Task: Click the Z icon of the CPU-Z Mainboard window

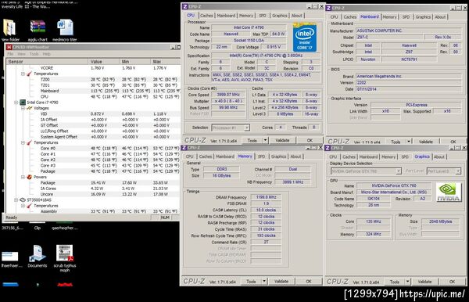Action: click(x=329, y=8)
